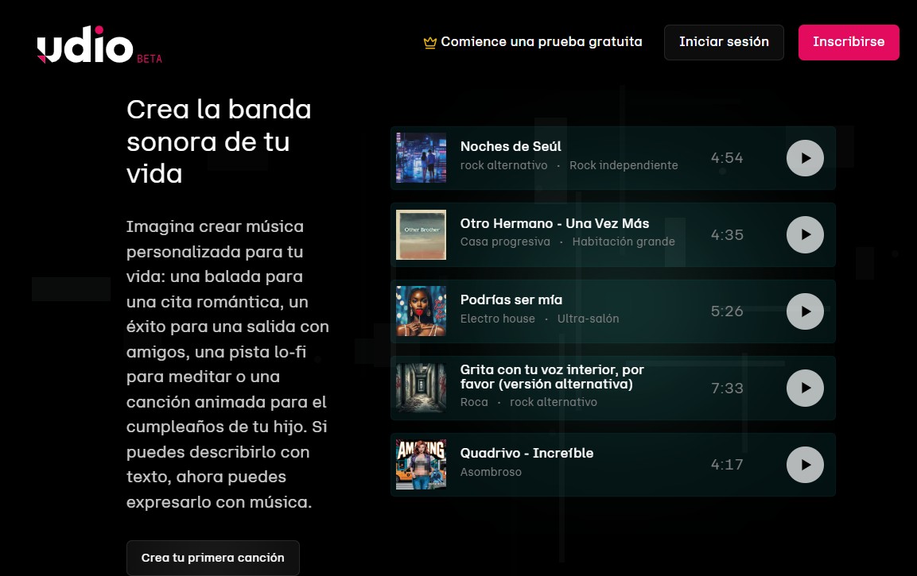The image size is (917, 576).
Task: Click Crea tu primera canción button
Action: [x=212, y=558]
